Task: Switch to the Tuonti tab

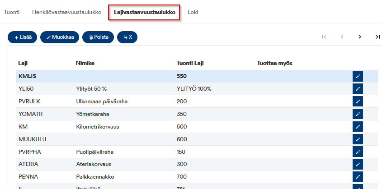Action: [12, 12]
